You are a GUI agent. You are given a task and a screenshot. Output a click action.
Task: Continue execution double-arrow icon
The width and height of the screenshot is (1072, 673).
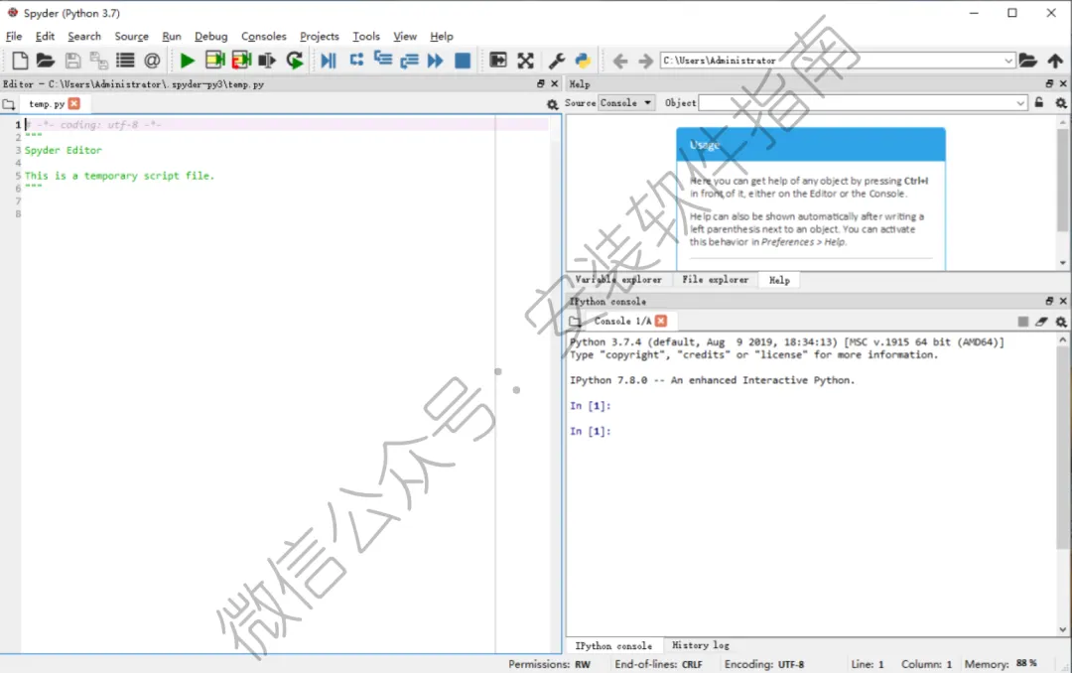point(435,61)
